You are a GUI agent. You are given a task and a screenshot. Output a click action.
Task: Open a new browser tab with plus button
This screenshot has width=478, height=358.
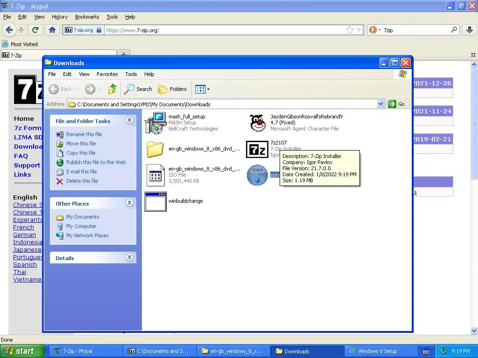[x=123, y=54]
